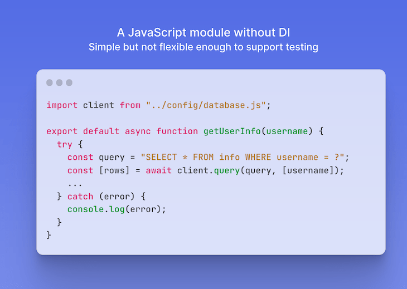This screenshot has width=407, height=289.
Task: Click the '[rows]' destructuring variable
Action: (114, 170)
